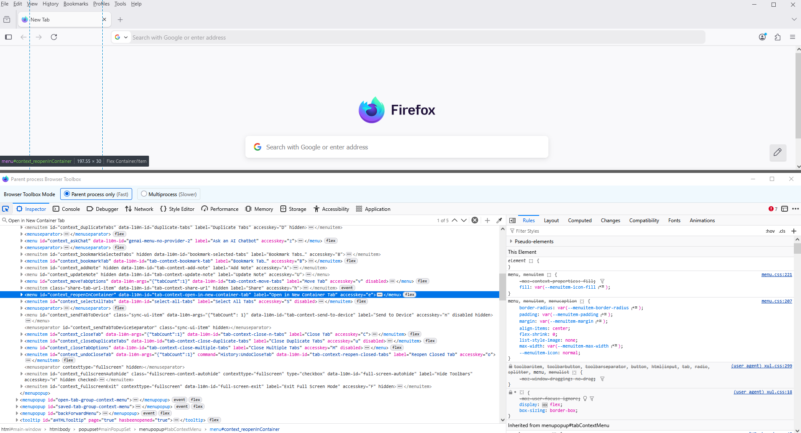
Task: Expand the backForwardMenu menupopup node
Action: 17,413
